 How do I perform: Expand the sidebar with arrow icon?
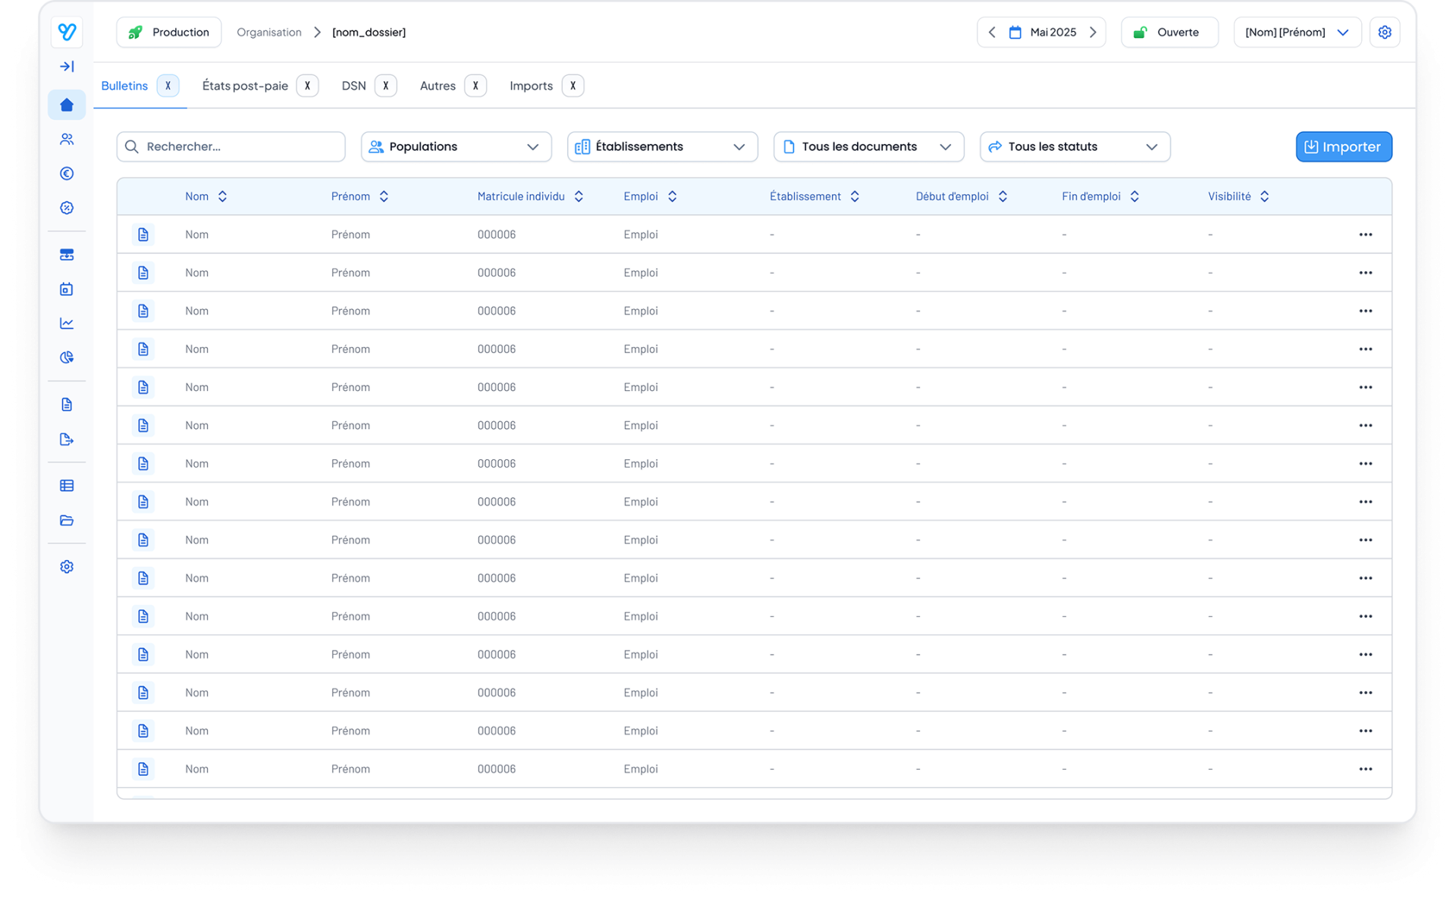point(67,67)
